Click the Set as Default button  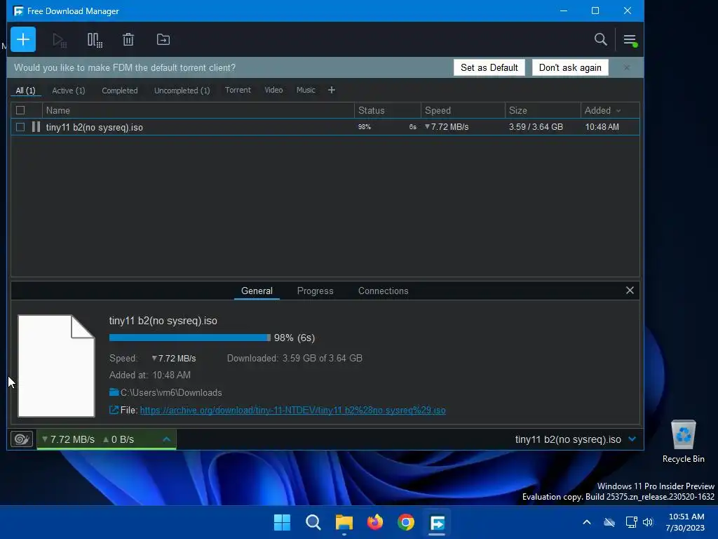(x=489, y=67)
